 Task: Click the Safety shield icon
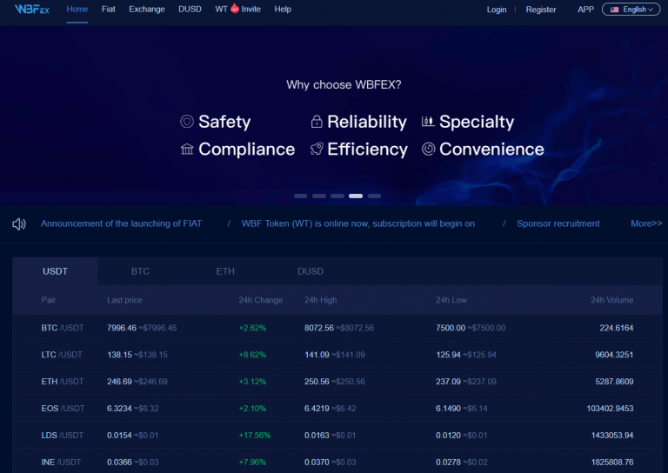(186, 122)
